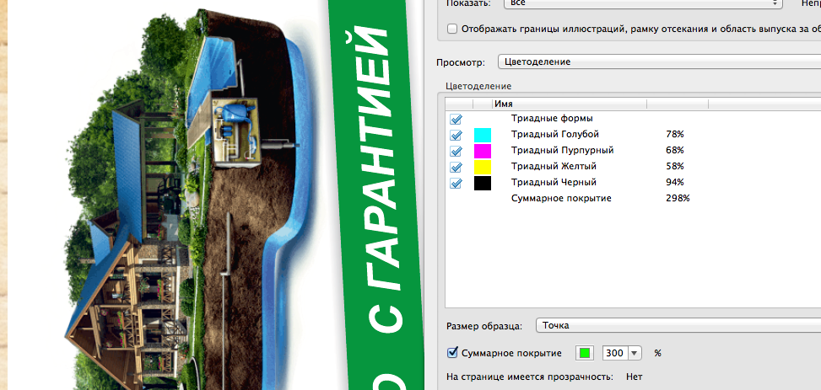Select the Триадный Черный row name
821x390 pixels.
pos(554,183)
